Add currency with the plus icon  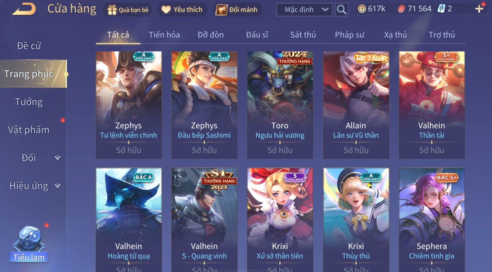click(x=479, y=9)
